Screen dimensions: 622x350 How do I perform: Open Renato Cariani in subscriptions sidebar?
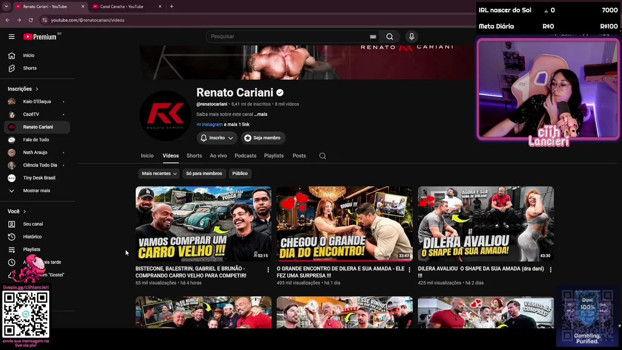tap(37, 127)
